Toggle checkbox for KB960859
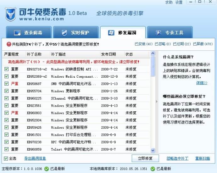This screenshot has height=173, width=217. coord(7,149)
